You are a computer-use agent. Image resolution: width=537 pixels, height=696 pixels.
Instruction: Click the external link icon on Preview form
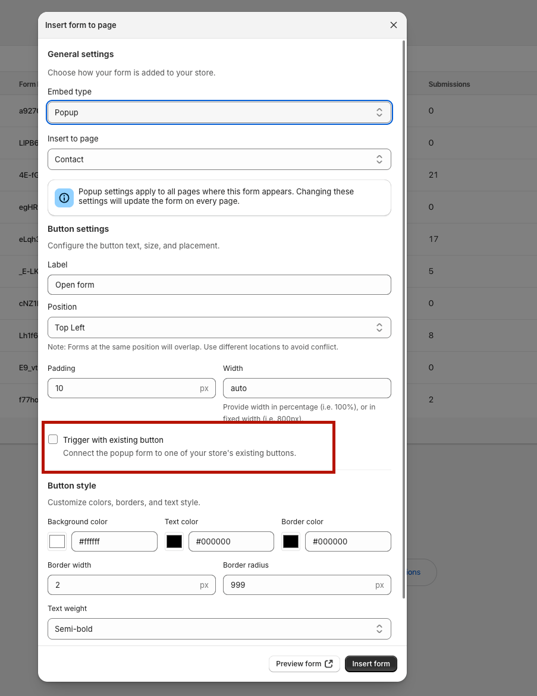[329, 663]
